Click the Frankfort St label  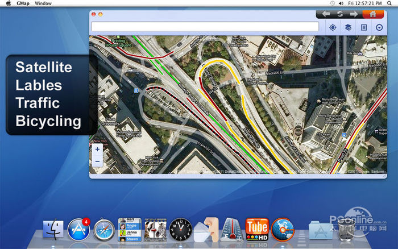point(206,148)
